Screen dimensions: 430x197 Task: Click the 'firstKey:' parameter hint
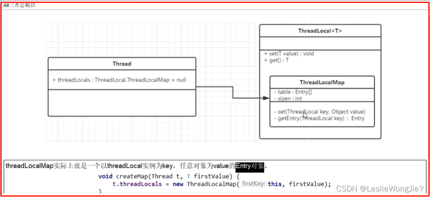(254, 184)
